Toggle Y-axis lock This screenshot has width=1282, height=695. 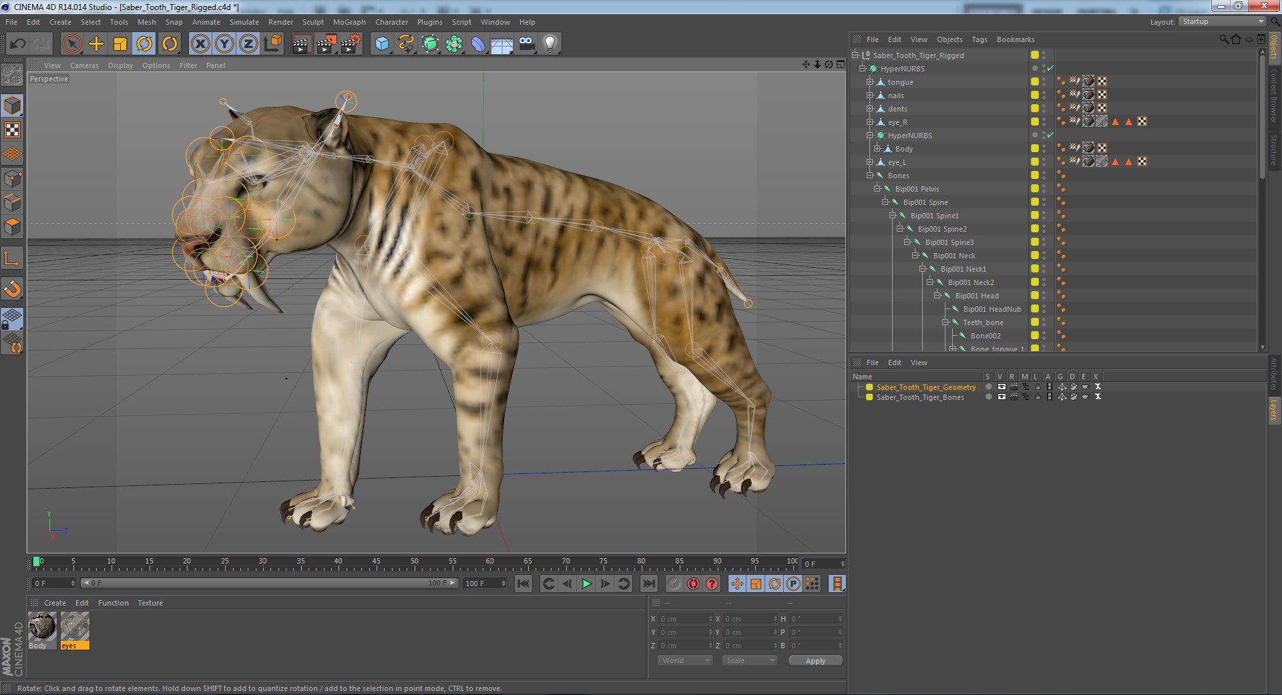pyautogui.click(x=224, y=44)
